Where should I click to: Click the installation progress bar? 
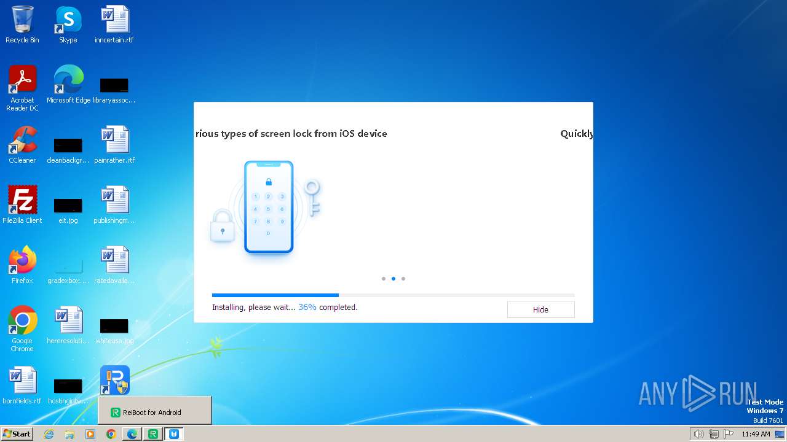(393, 295)
